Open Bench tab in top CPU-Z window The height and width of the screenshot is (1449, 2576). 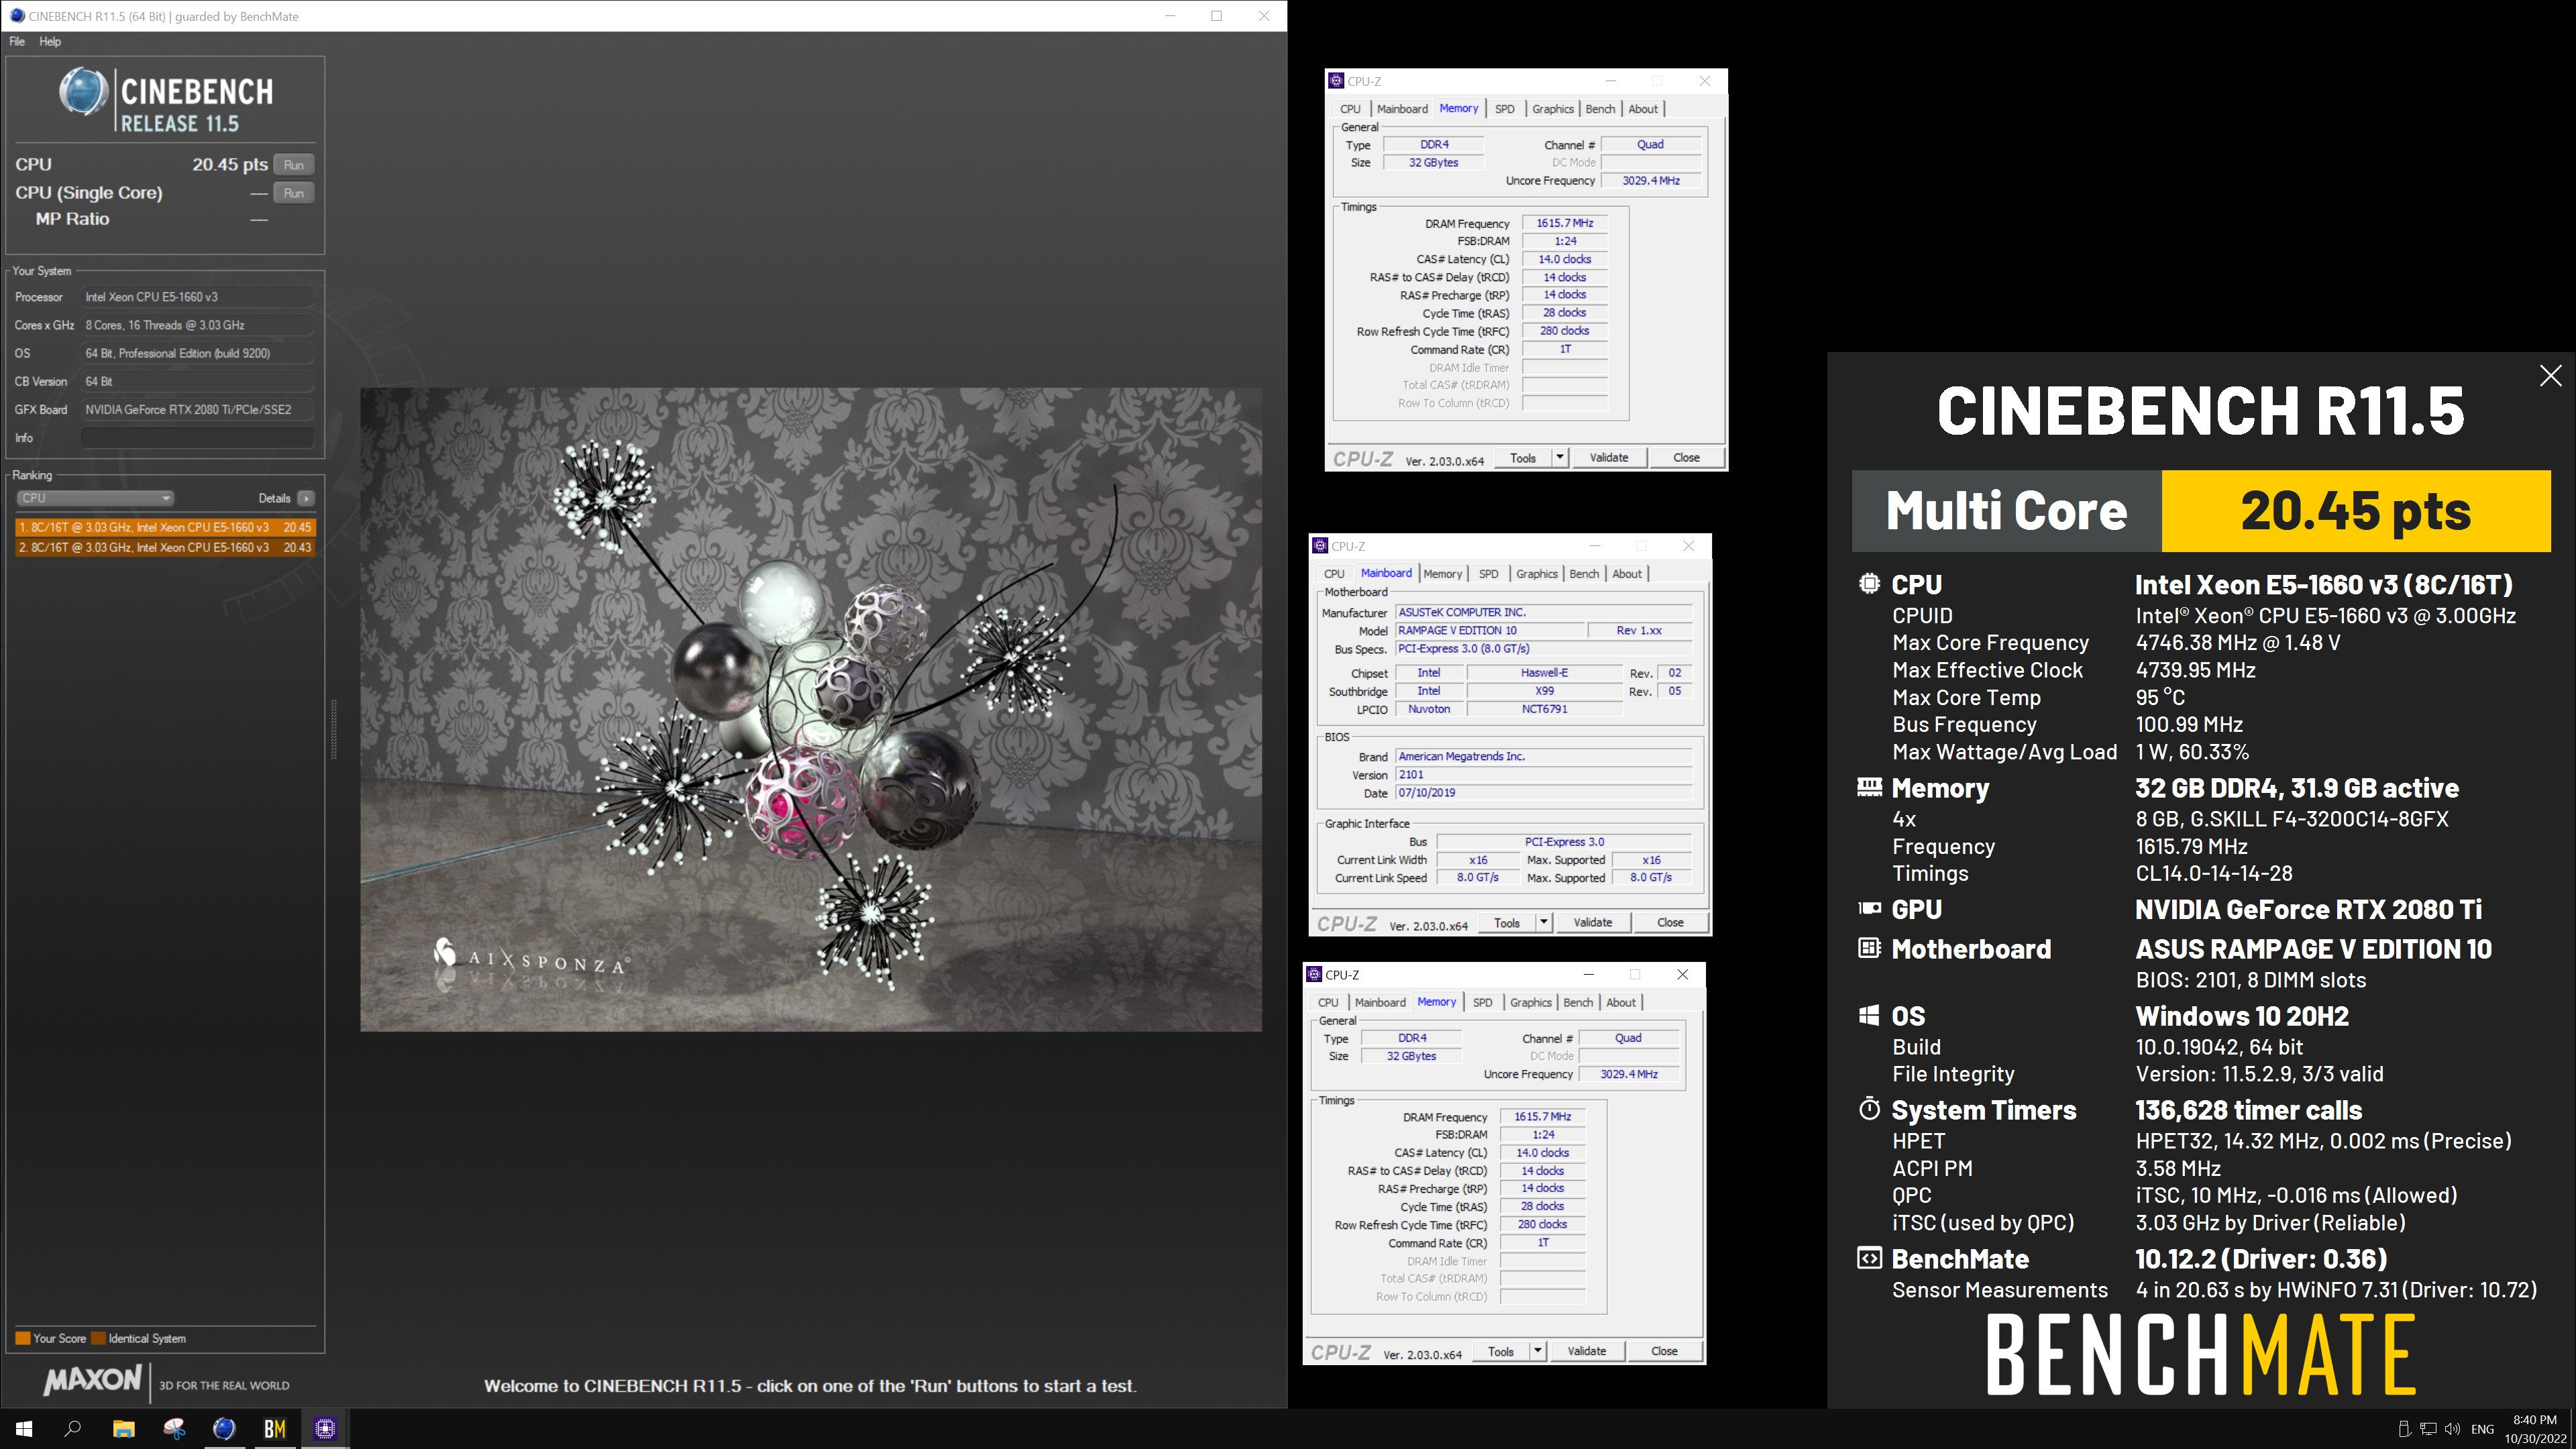(x=1600, y=109)
